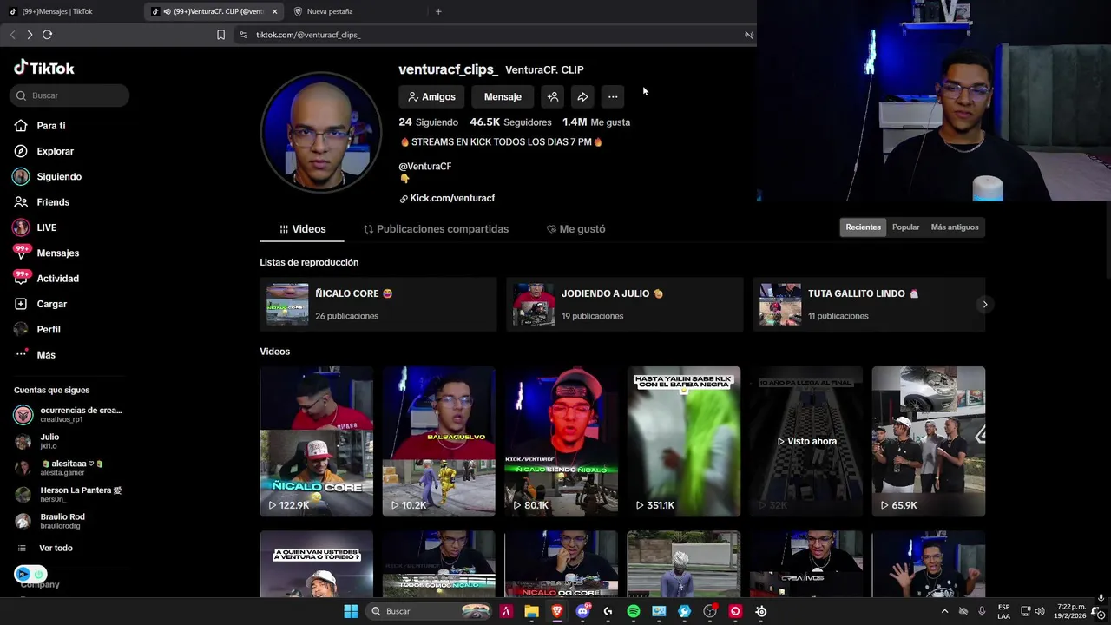The width and height of the screenshot is (1111, 625).
Task: Show hidden system tray icons
Action: point(944,611)
